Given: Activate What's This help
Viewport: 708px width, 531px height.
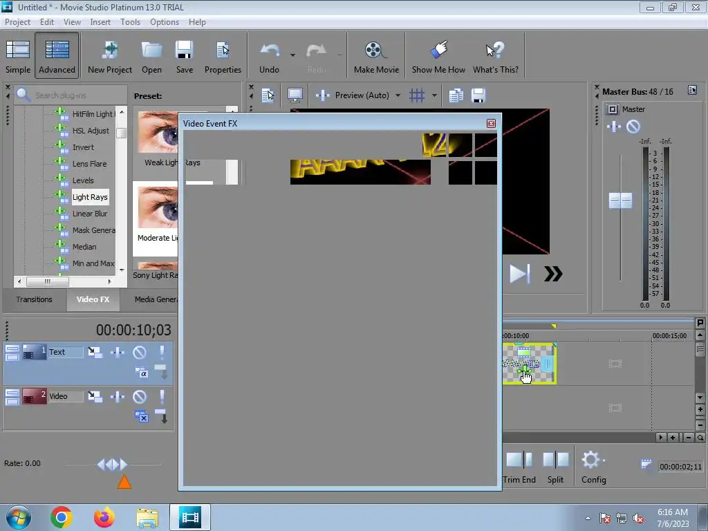Looking at the screenshot, I should (x=495, y=56).
